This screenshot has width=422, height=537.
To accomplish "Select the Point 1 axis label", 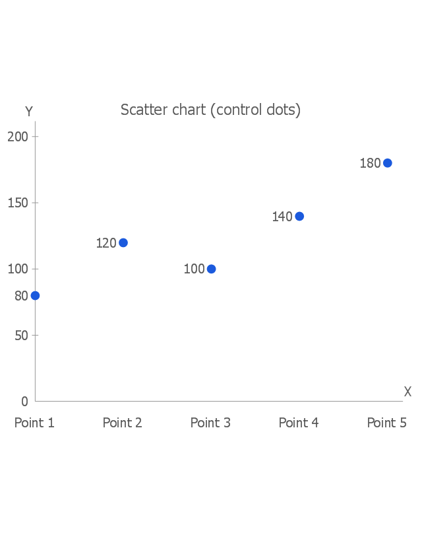I will coord(34,423).
